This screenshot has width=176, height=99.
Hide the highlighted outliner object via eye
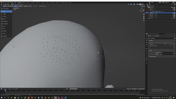[173, 13]
